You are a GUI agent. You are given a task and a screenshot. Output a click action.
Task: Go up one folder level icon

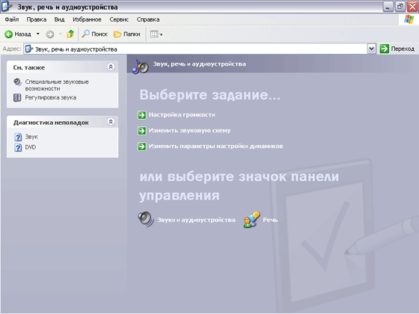70,34
